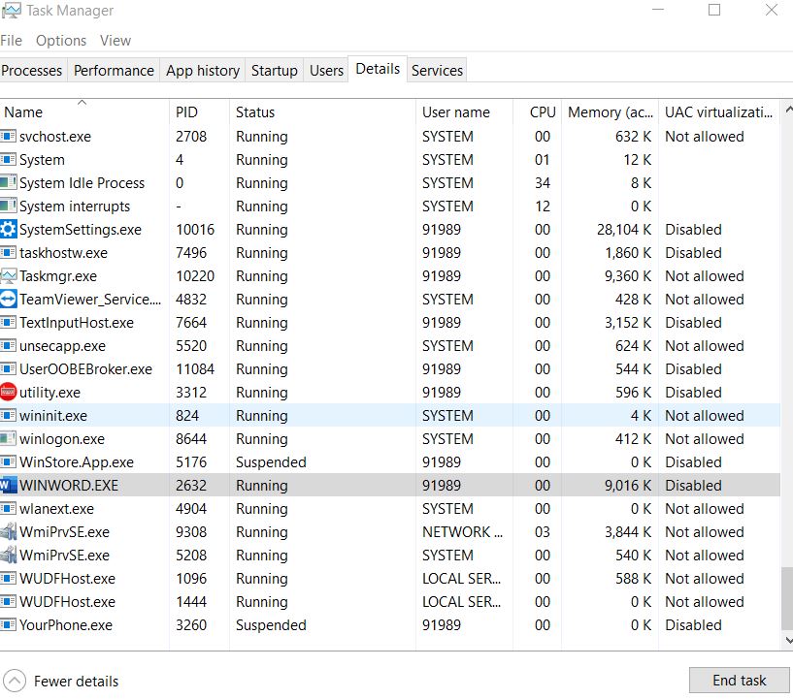Click the NETWORK user name cell

coord(462,532)
